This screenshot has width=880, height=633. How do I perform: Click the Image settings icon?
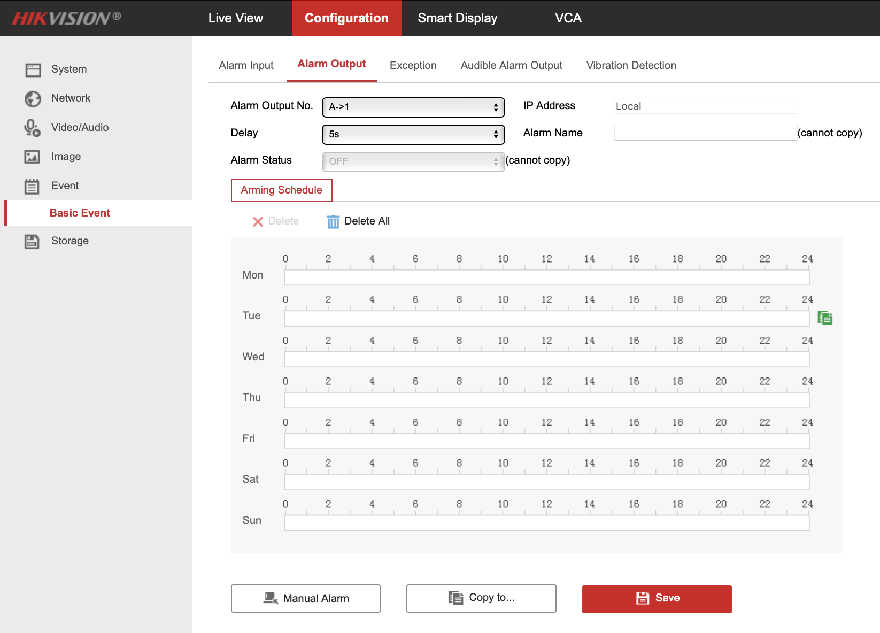(x=32, y=157)
